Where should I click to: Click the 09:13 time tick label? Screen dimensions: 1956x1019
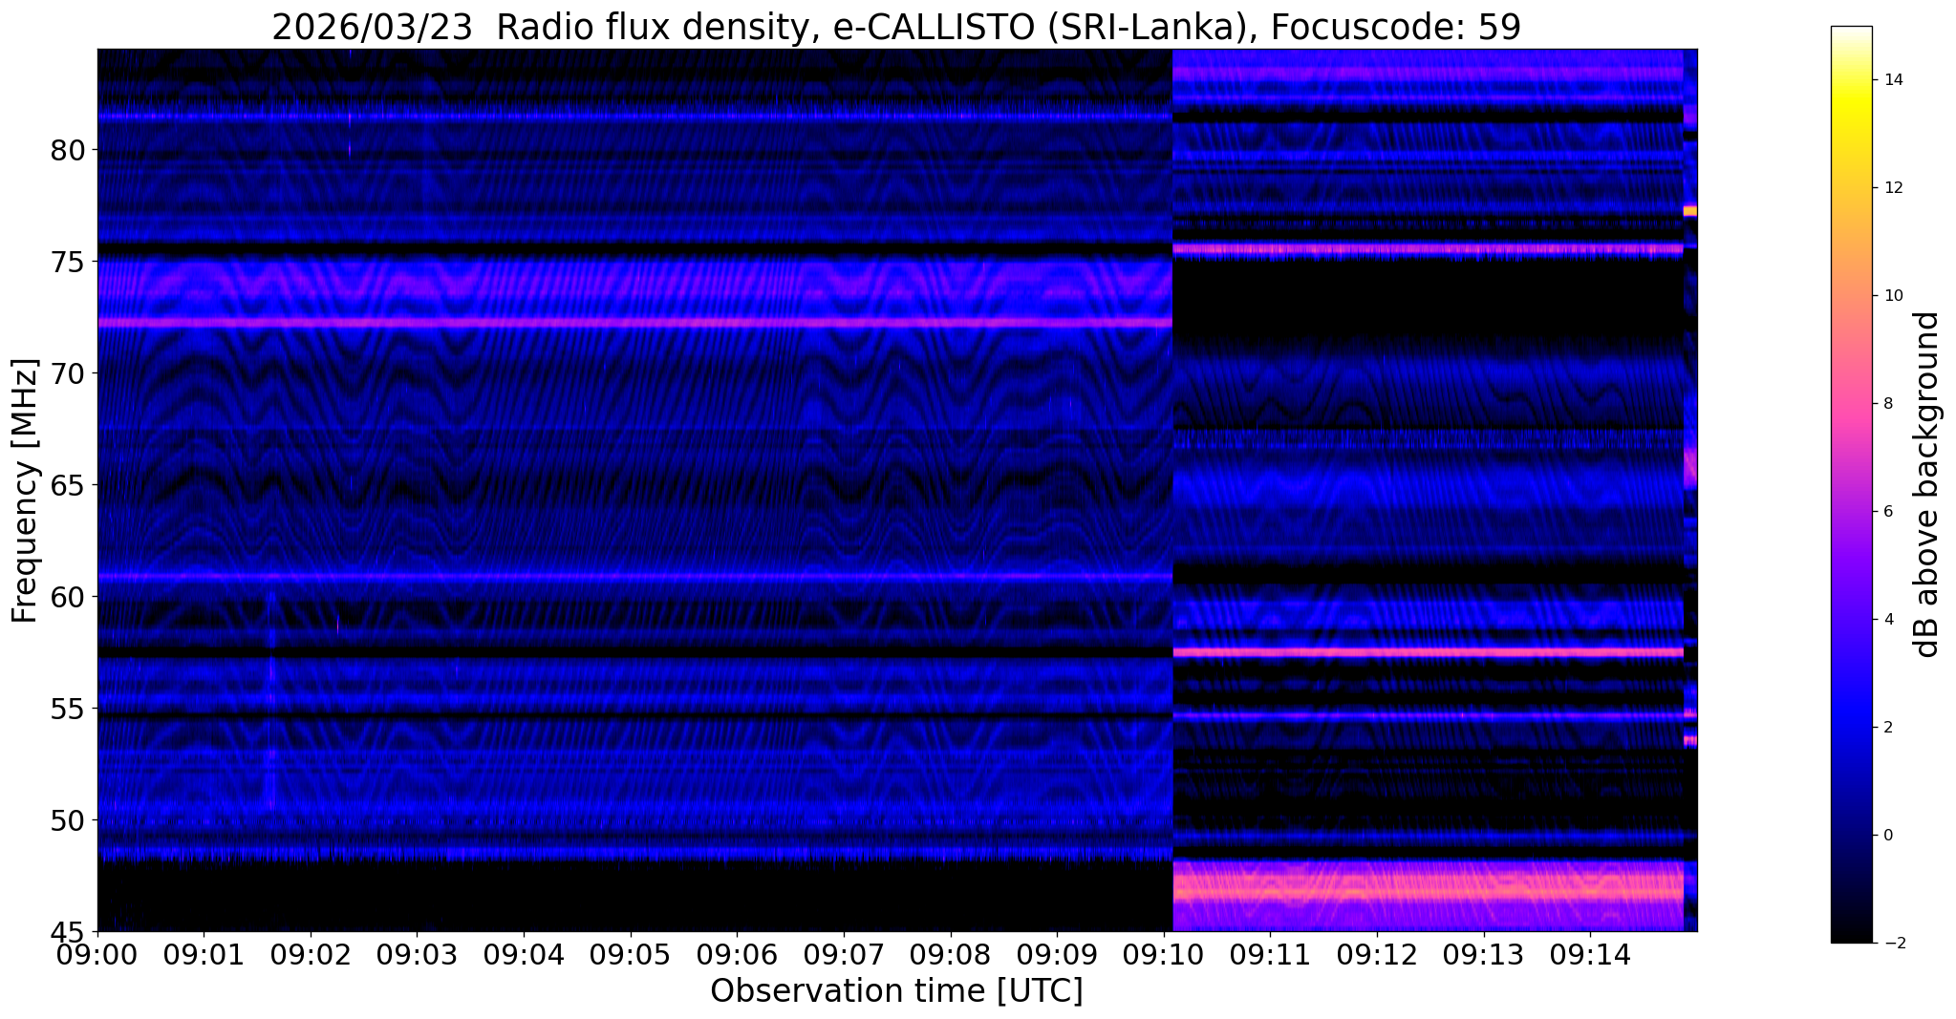pos(1483,954)
